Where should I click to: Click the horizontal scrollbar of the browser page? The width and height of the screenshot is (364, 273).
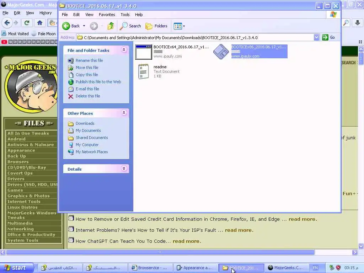[160, 252]
